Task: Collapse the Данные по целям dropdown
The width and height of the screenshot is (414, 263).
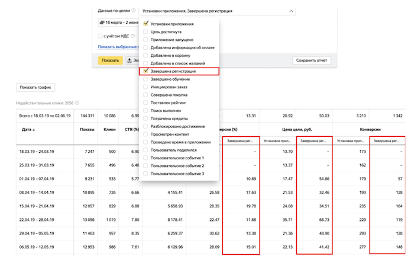Action: 291,11
